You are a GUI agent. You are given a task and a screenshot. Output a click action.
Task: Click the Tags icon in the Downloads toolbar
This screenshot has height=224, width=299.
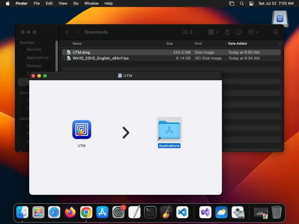pyautogui.click(x=239, y=32)
